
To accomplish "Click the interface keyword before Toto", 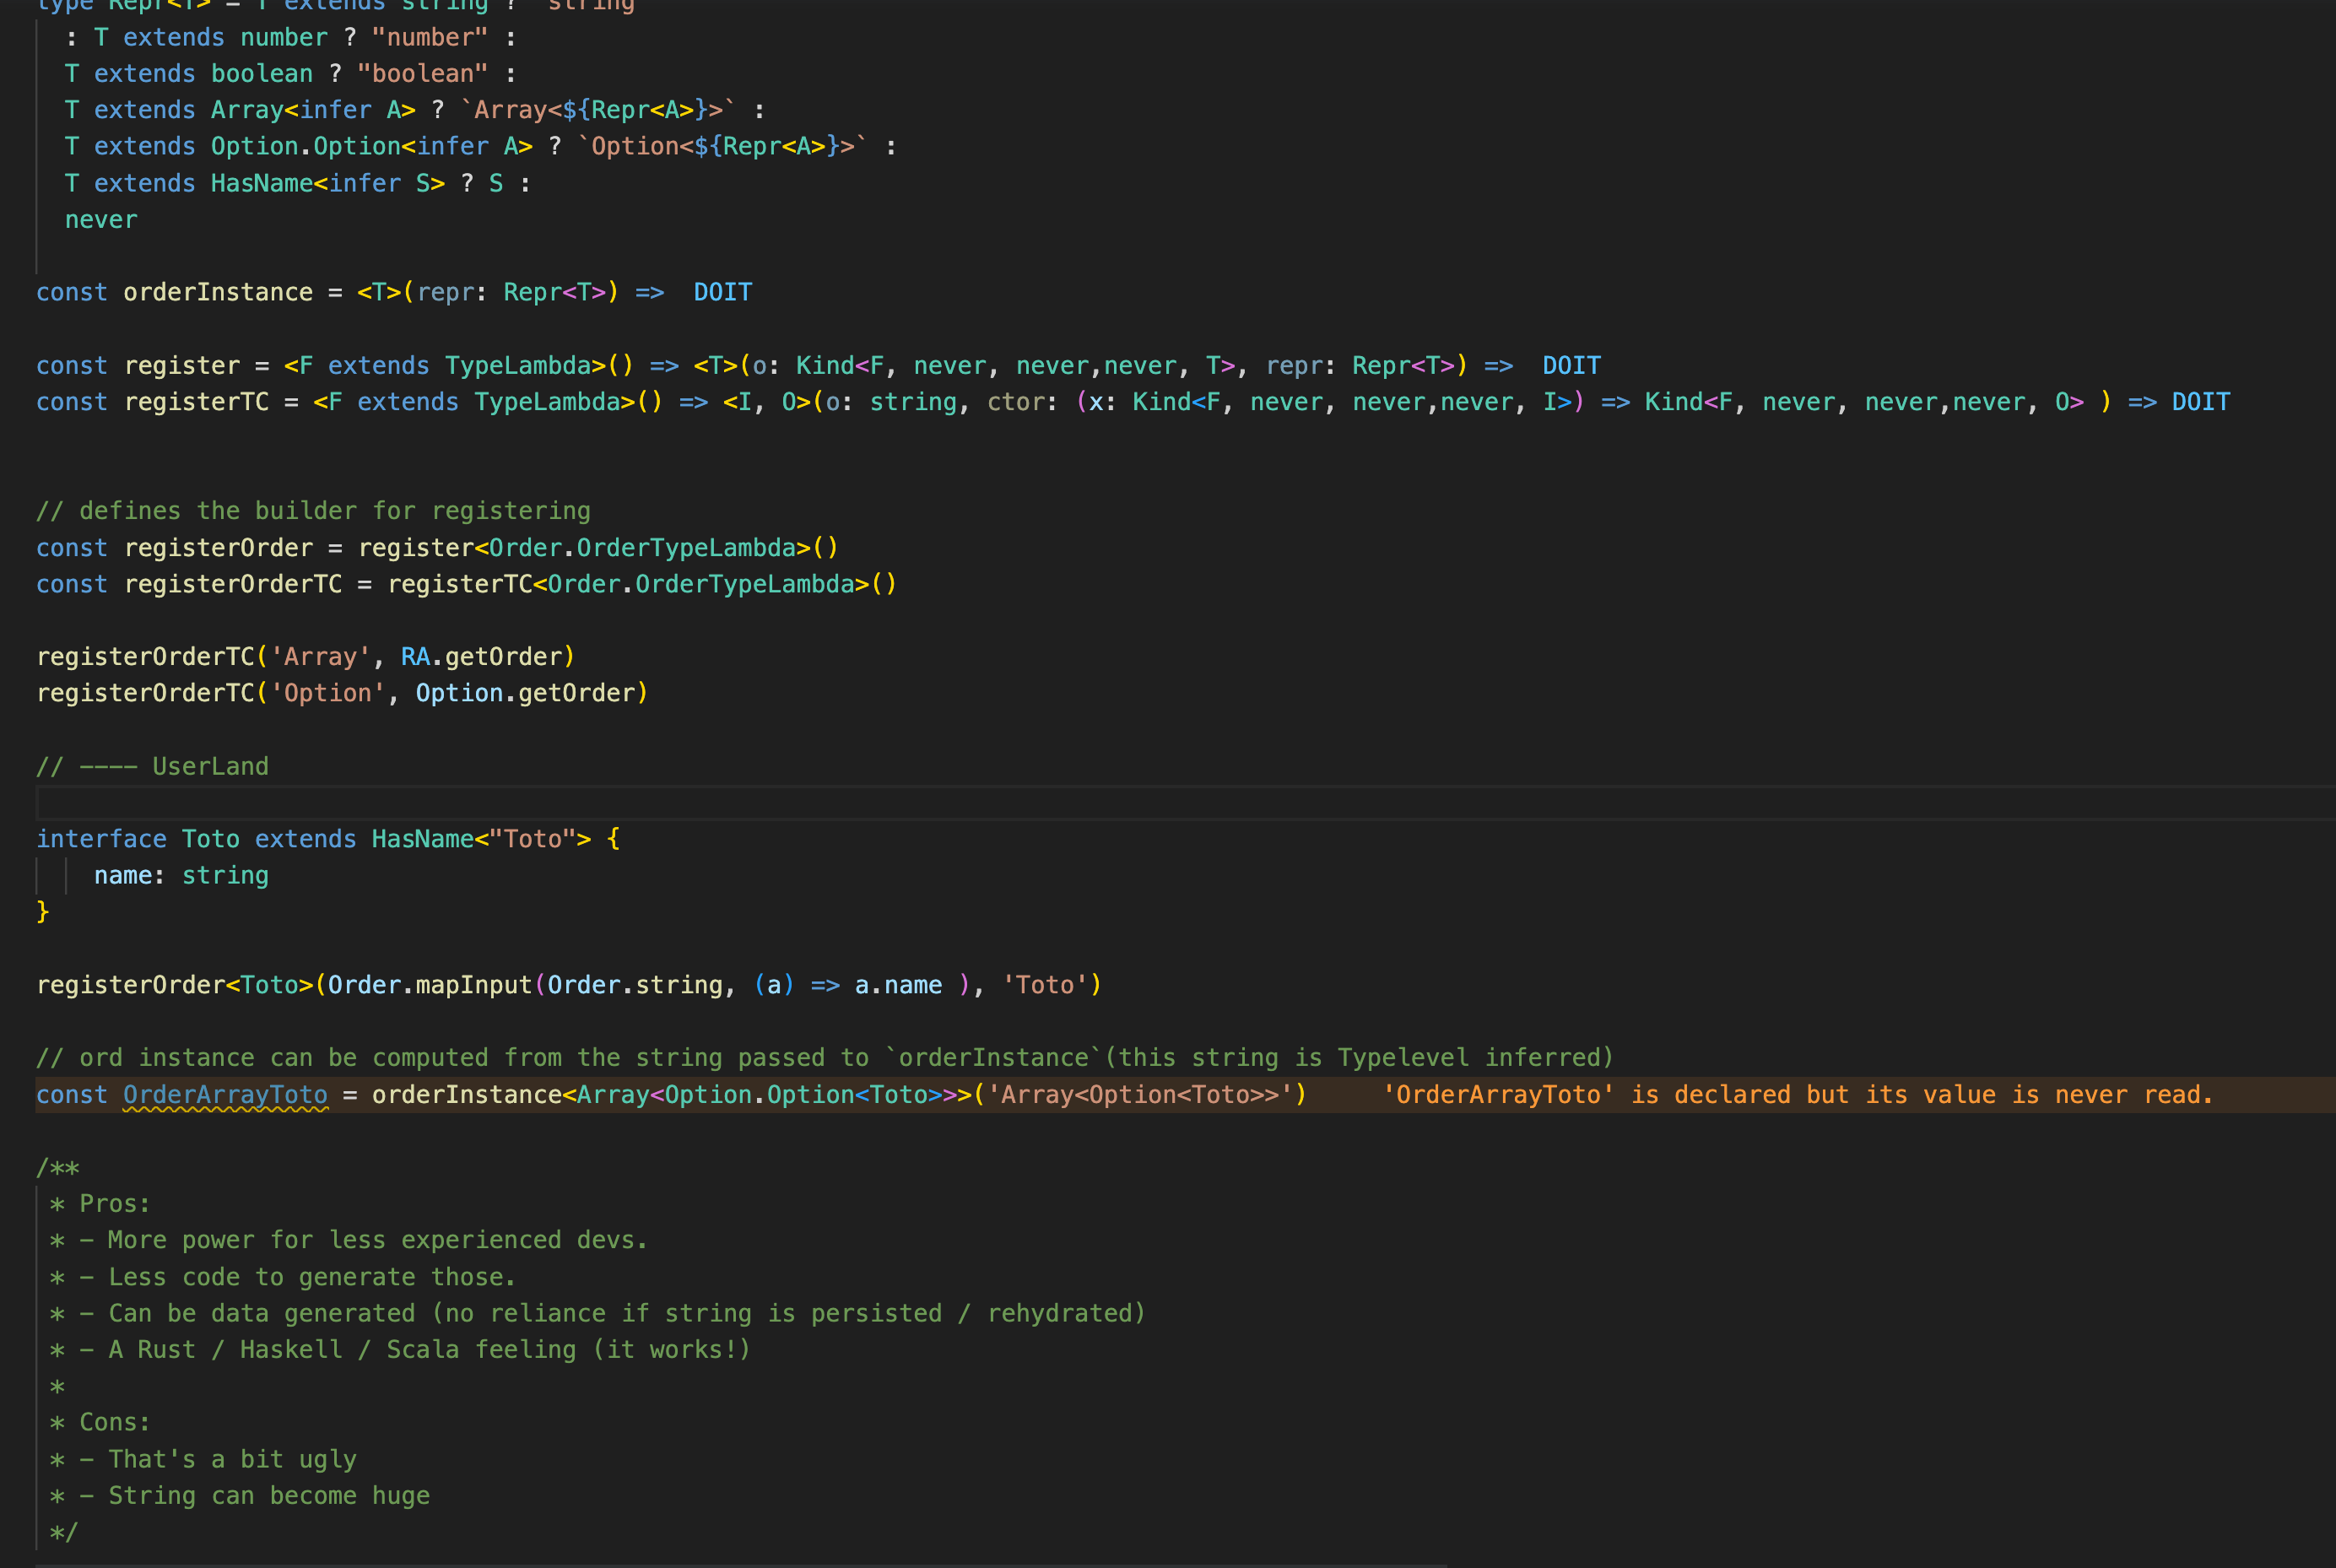I will click(x=101, y=838).
